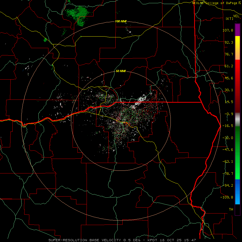Select the -47.6 velocity scale value
242x242 pixels.
click(x=228, y=150)
